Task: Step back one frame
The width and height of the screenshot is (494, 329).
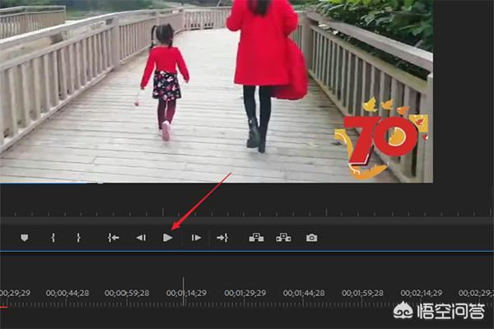Action: (x=141, y=238)
